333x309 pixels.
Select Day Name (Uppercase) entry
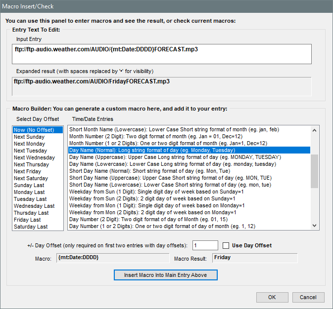tap(175, 157)
